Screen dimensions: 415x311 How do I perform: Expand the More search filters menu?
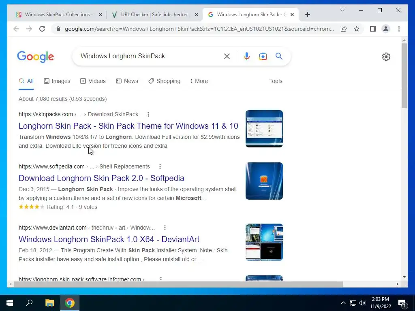pos(199,81)
